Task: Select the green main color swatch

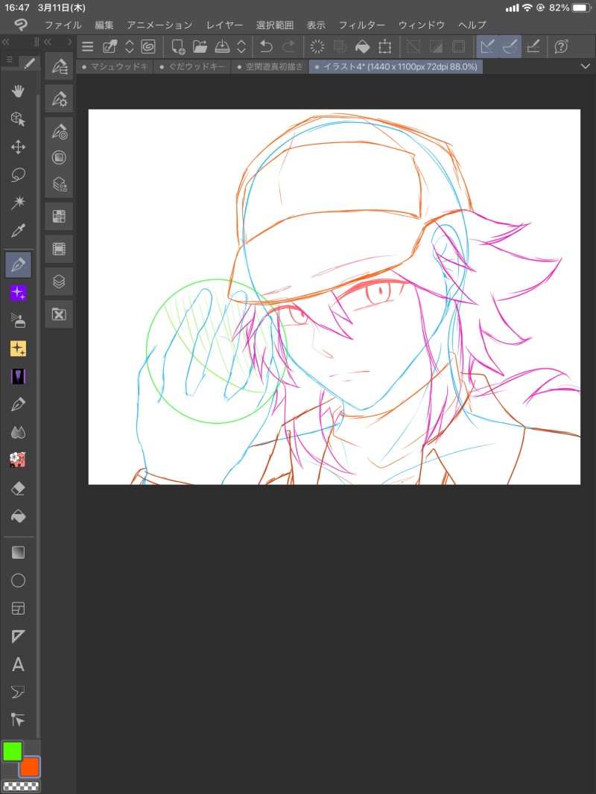Action: click(12, 751)
